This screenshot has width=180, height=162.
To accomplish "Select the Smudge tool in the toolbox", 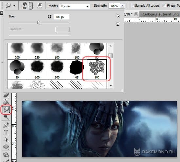I will pos(6,110).
